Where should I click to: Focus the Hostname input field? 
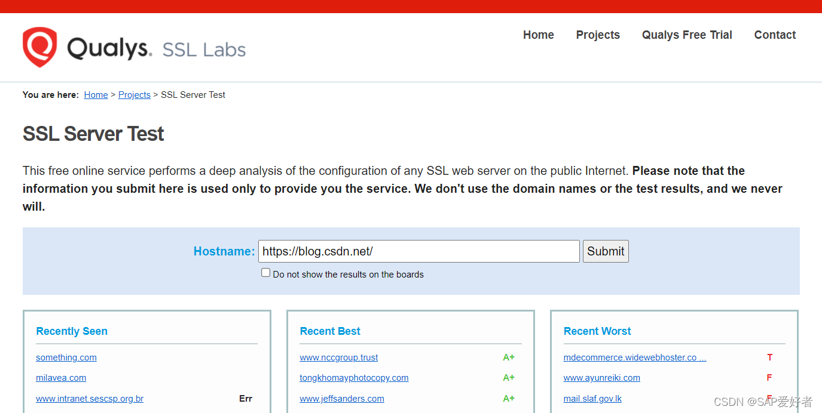click(419, 251)
